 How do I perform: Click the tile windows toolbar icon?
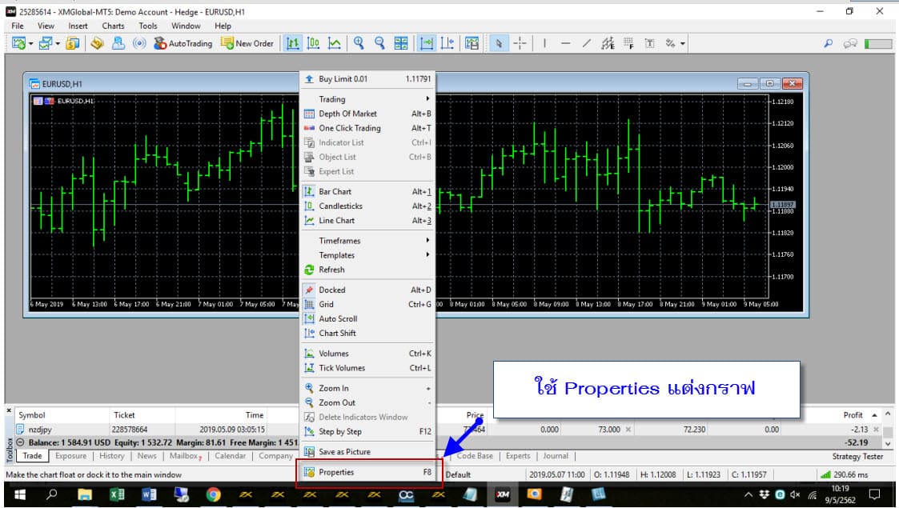[x=401, y=43]
